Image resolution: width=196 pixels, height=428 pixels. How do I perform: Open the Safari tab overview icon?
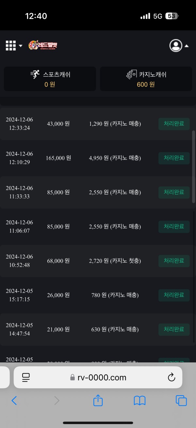pos(181,400)
